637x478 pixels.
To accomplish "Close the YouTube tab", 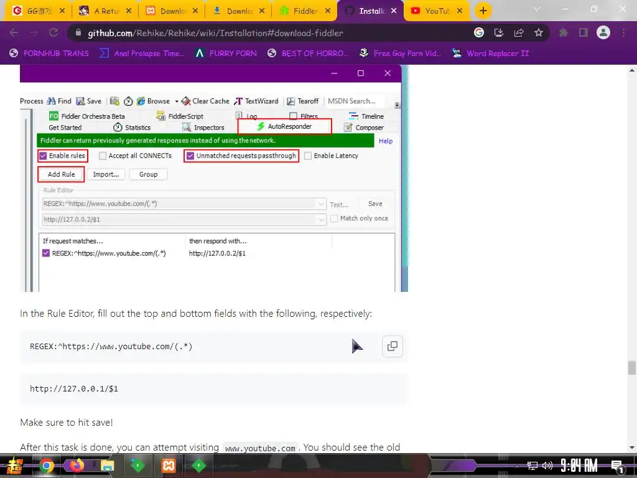I will pos(460,11).
